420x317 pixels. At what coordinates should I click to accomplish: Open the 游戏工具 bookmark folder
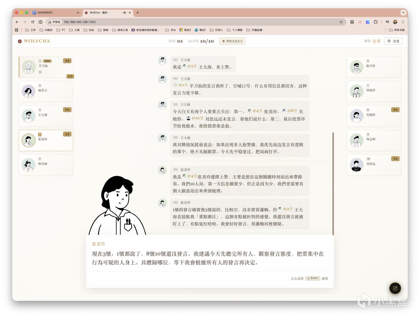(x=120, y=30)
